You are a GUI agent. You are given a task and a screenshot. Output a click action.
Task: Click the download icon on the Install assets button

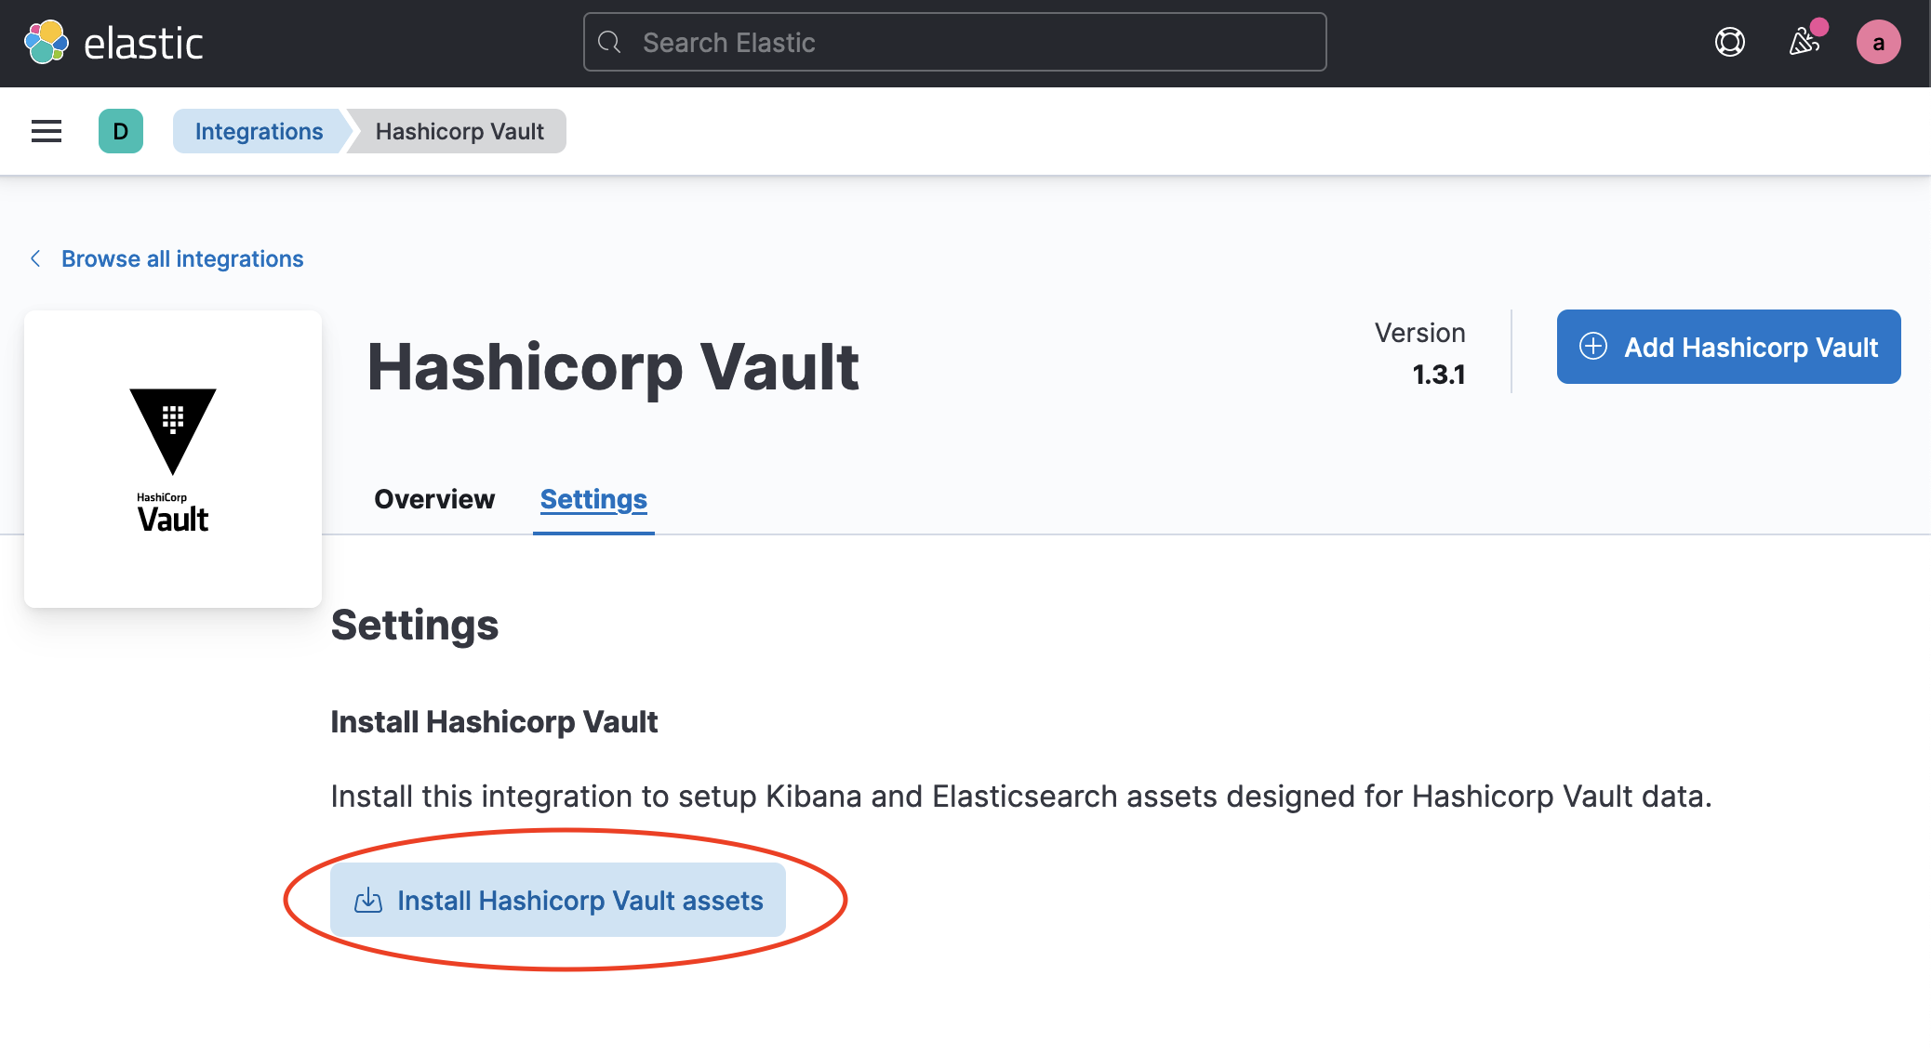368,901
